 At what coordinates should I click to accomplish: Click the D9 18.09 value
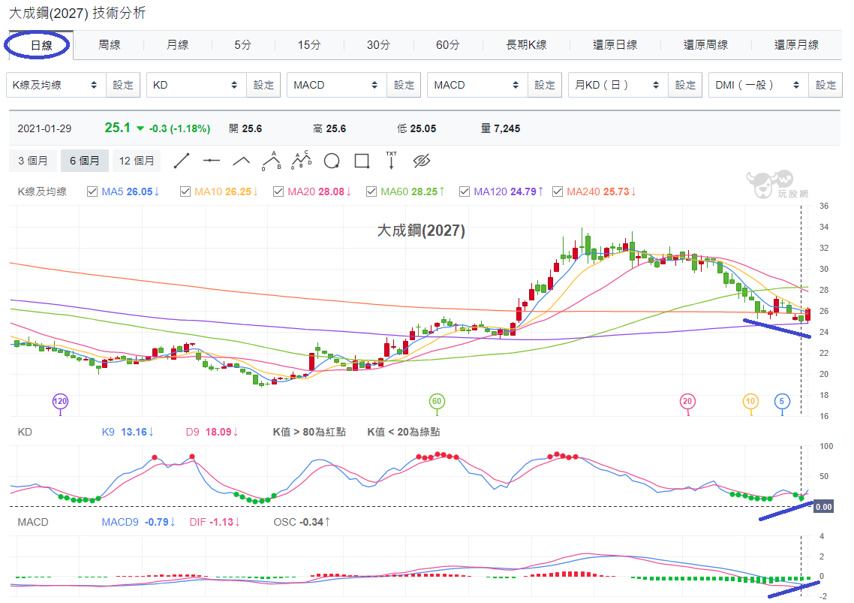[212, 432]
